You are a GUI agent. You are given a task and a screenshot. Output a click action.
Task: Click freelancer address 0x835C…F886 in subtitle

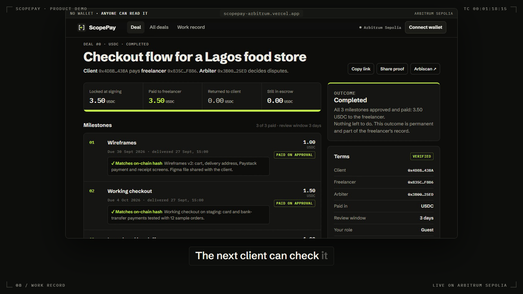click(x=182, y=71)
